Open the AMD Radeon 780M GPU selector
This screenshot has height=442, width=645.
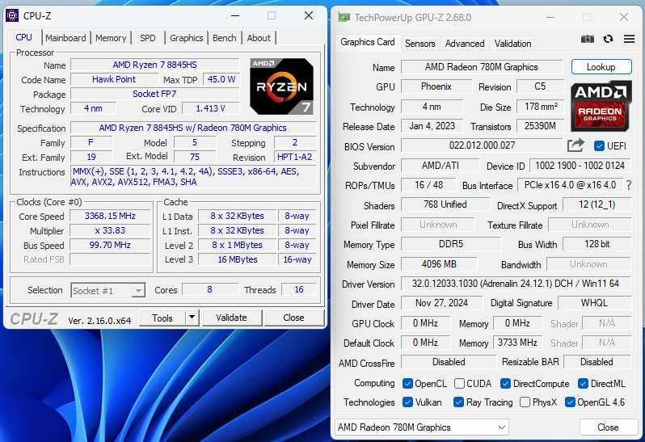click(x=422, y=427)
